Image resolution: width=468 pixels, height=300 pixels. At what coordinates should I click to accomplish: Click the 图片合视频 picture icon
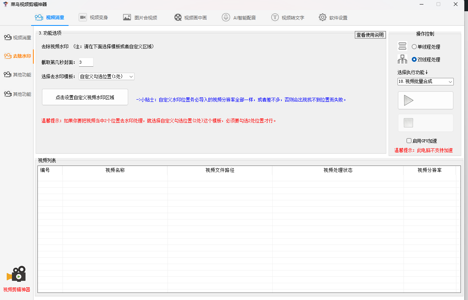(x=127, y=17)
